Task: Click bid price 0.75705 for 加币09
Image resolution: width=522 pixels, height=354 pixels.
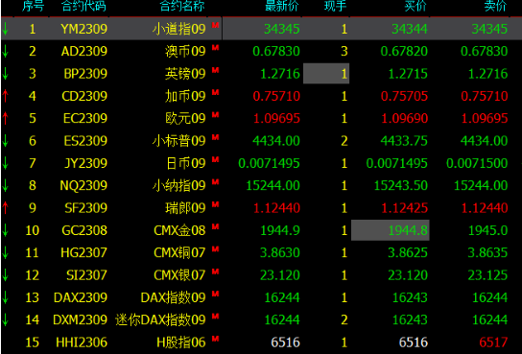Action: (x=404, y=96)
